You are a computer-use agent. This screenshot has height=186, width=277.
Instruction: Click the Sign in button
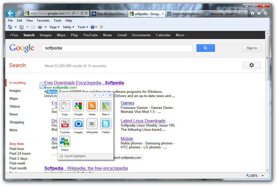(251, 48)
